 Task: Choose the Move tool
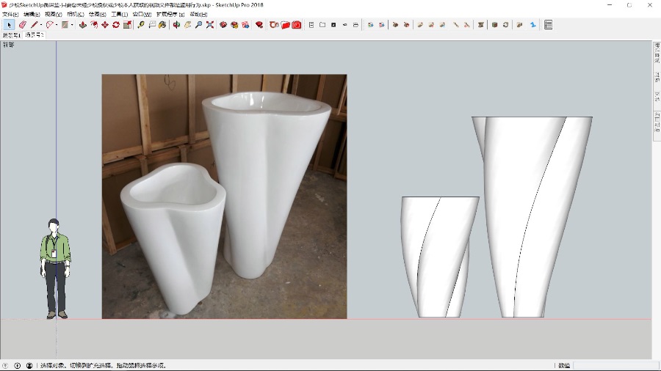pos(105,25)
